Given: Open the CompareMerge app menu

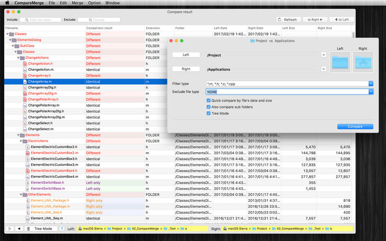Looking at the screenshot, I should pyautogui.click(x=29, y=3).
